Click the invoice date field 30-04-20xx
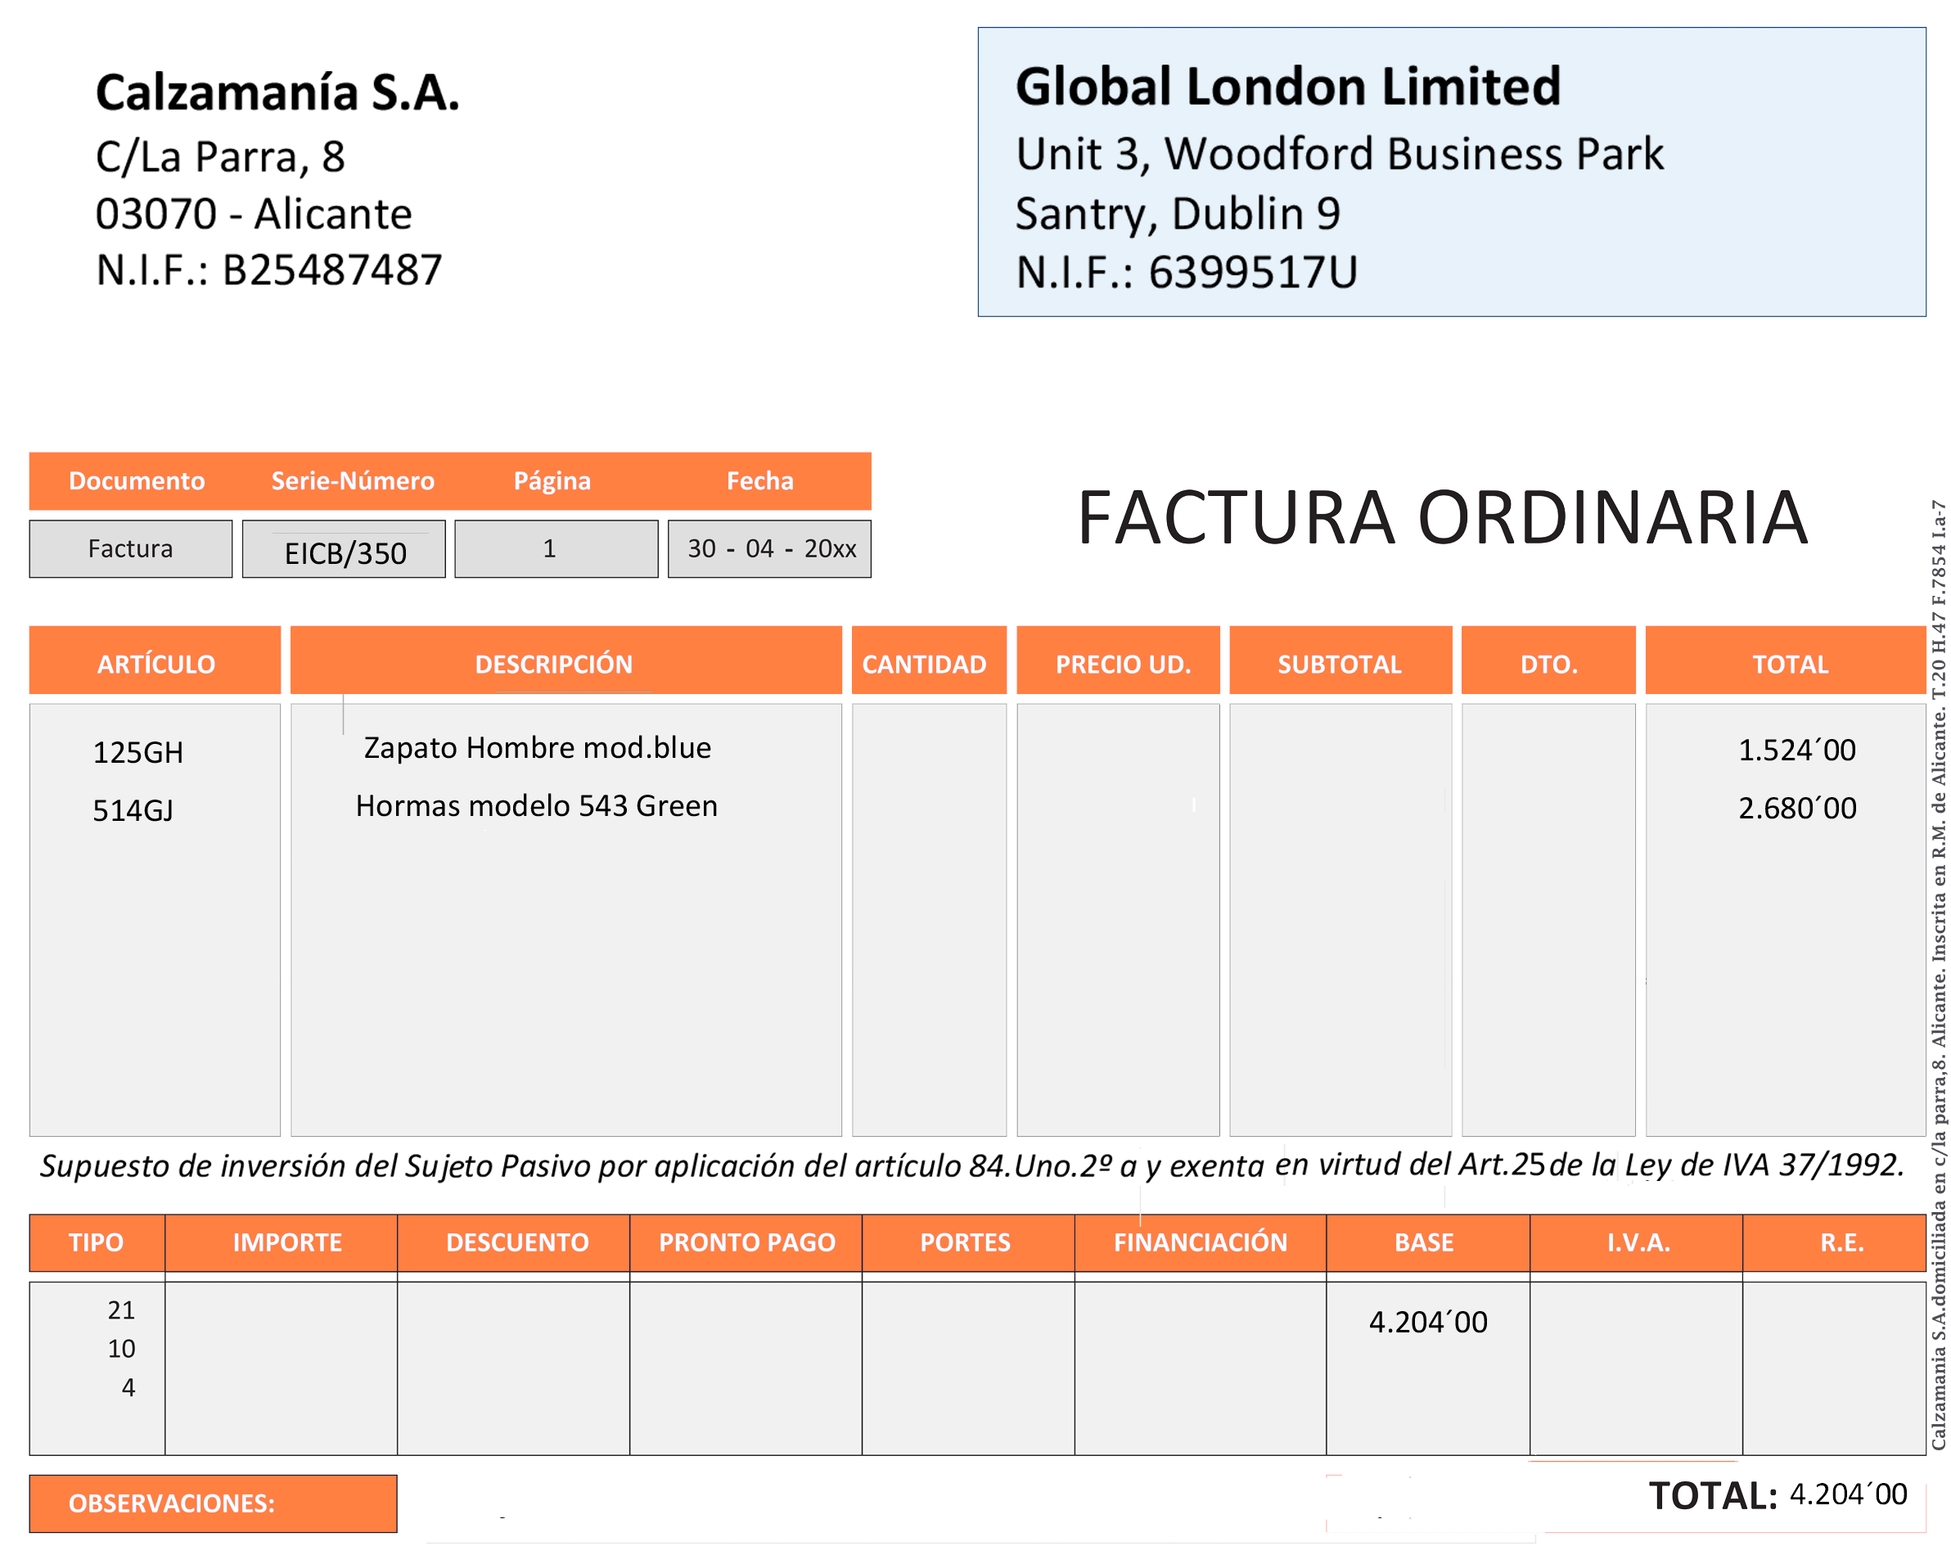1951x1546 pixels. pos(769,548)
